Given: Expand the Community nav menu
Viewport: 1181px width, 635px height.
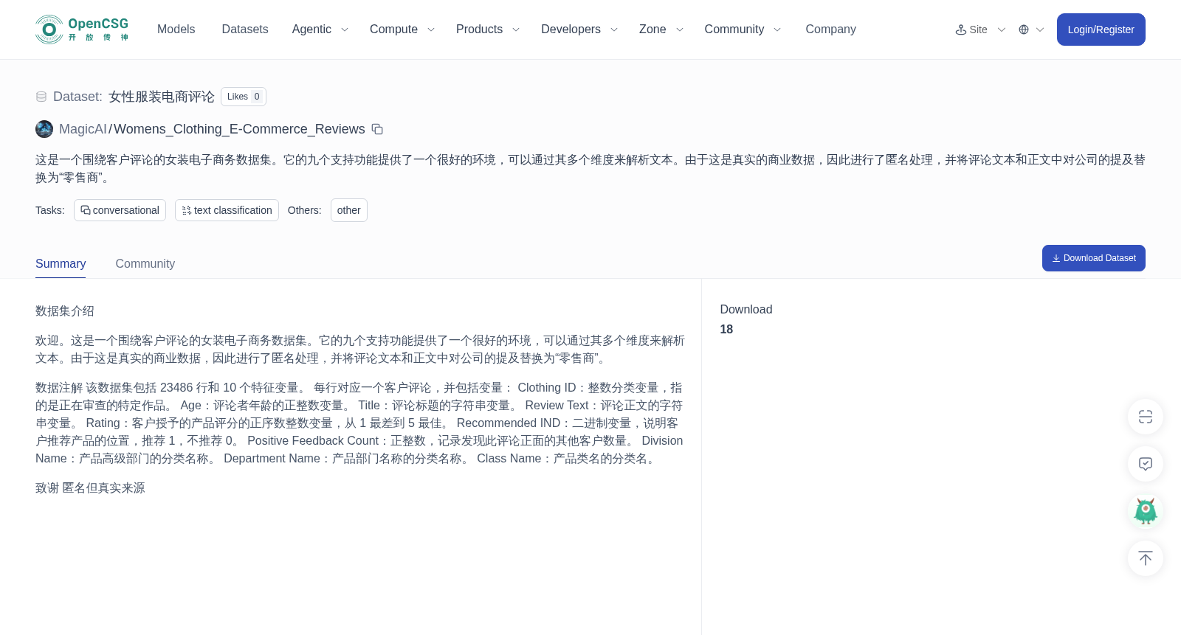Looking at the screenshot, I should (743, 30).
